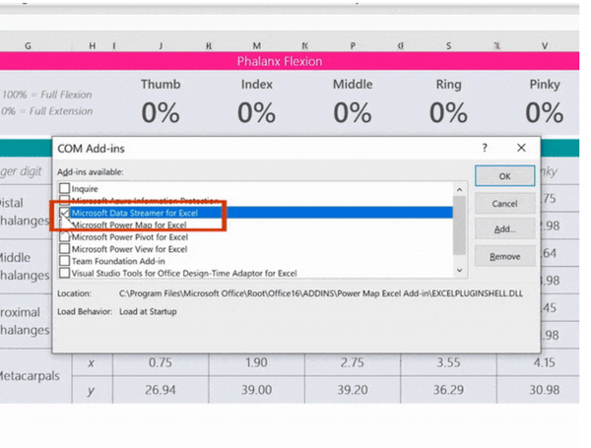The height and width of the screenshot is (448, 591).
Task: Enable Microsoft Power Pivot for Excel checkbox
Action: pos(65,237)
